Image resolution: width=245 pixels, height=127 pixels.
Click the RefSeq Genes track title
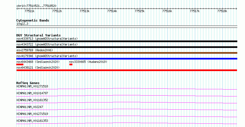(x=28, y=83)
